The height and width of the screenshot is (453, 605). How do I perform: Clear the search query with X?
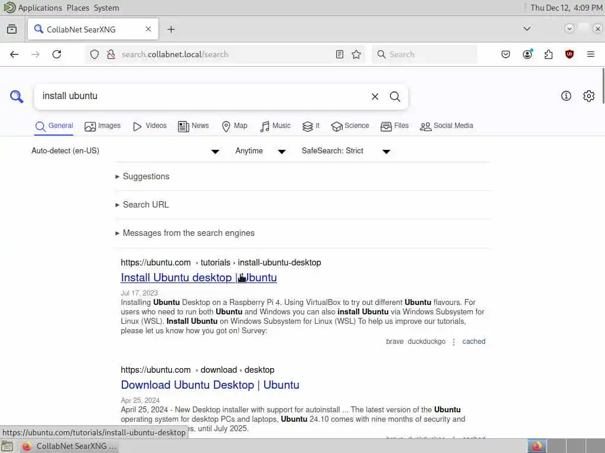(375, 97)
